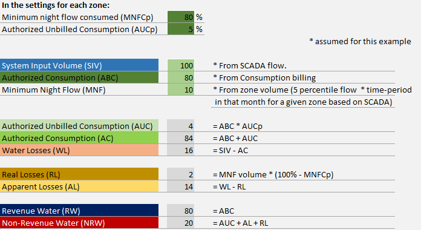This screenshot has height=230, width=421.
Task: Select the AUCp value cell showing 5
Action: [181, 29]
